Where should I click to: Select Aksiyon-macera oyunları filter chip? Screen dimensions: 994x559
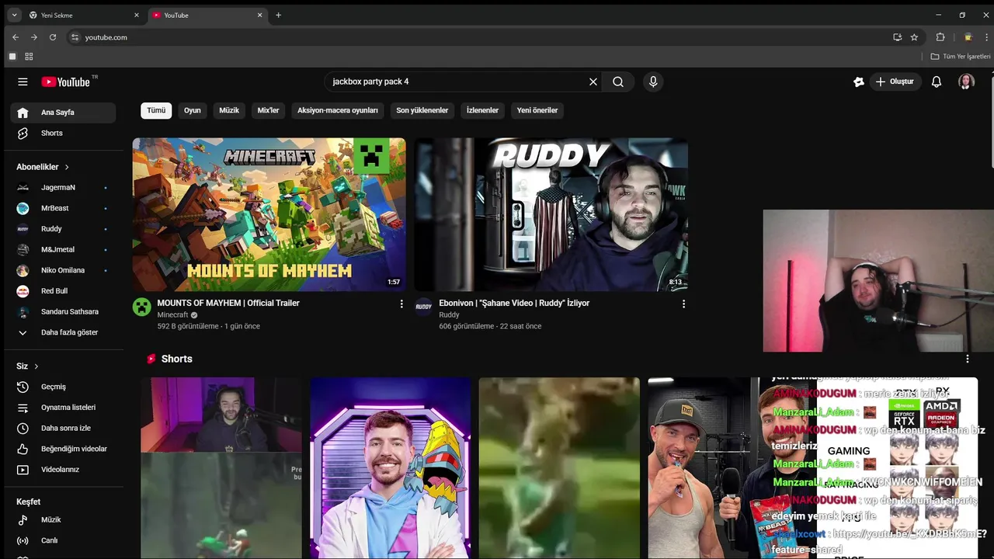pos(338,110)
